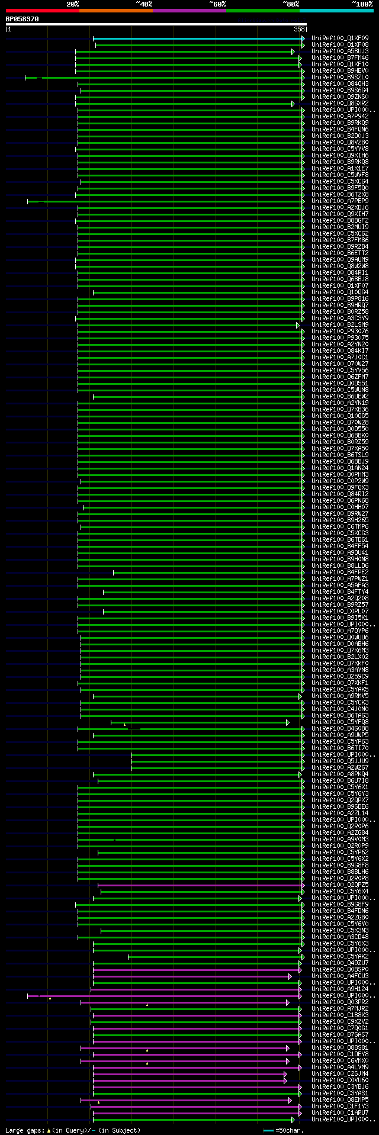Open hit UniRef100_A4FCU3
Image resolution: width=379 pixels, height=1135 pixels.
340,976
